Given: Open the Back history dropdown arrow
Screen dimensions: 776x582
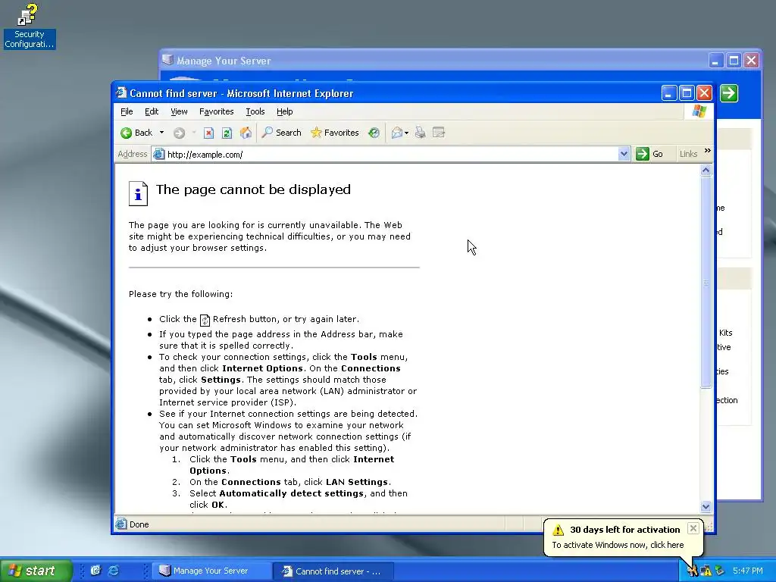Looking at the screenshot, I should (x=161, y=133).
